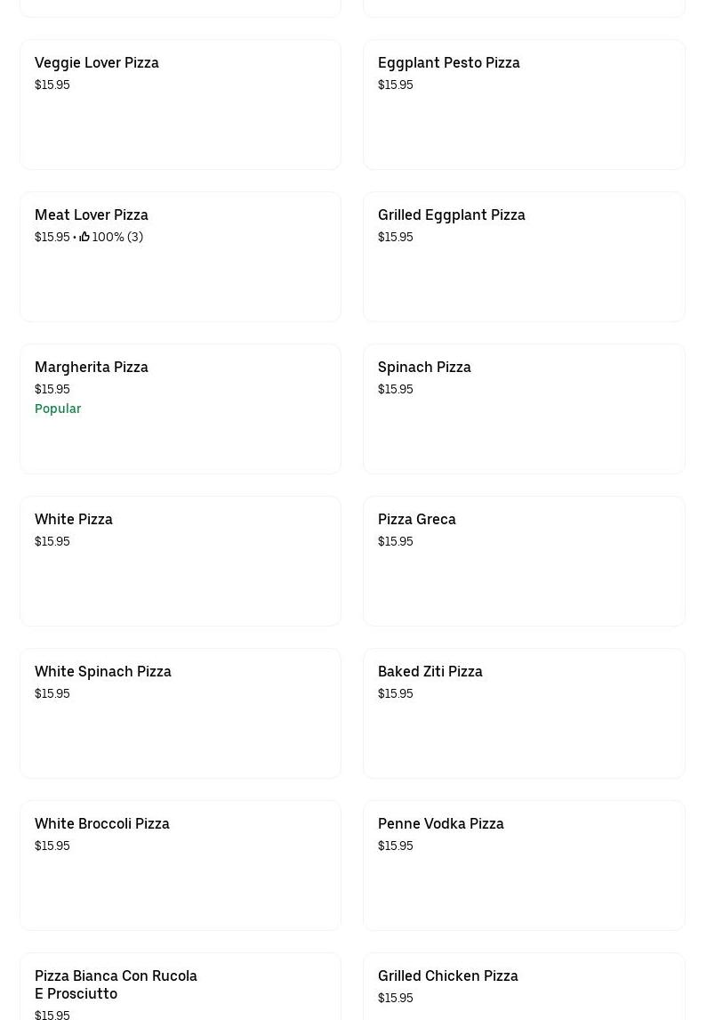Click the price below Penne Vodka Pizza
This screenshot has height=1020, width=715.
click(396, 846)
